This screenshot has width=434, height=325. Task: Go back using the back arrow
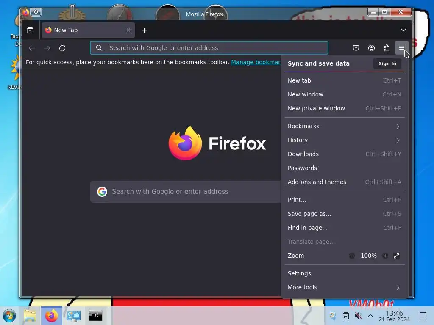32,48
